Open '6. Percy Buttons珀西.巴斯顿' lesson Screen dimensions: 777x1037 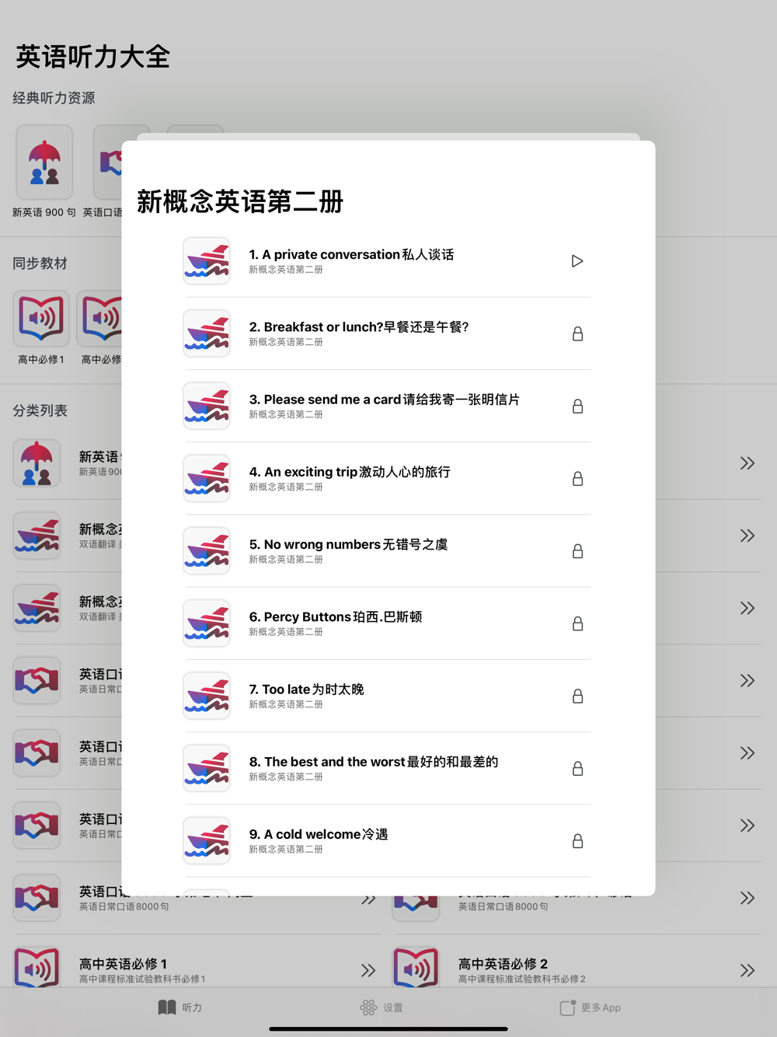click(x=336, y=616)
